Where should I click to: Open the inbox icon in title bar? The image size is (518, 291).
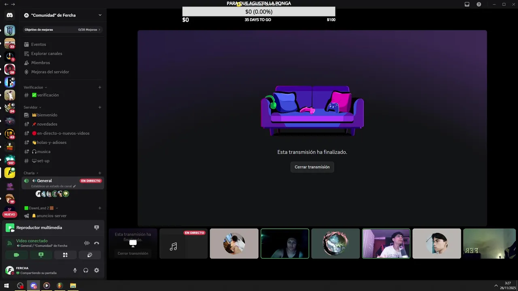(467, 4)
